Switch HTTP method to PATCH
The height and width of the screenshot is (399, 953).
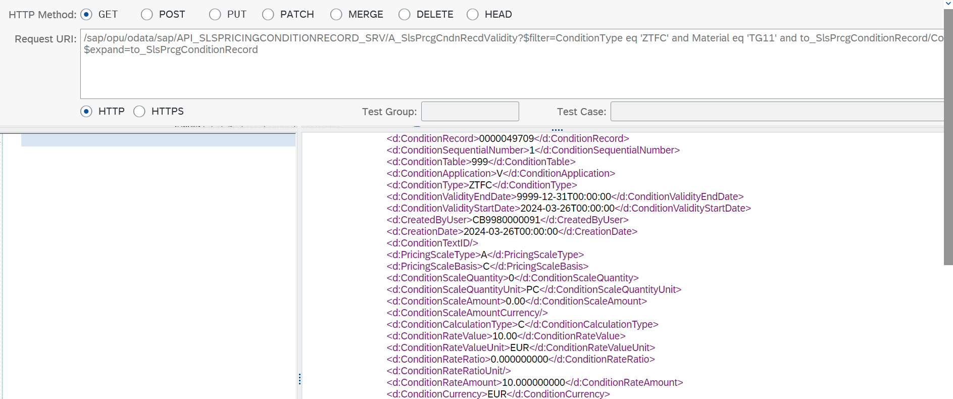point(268,15)
